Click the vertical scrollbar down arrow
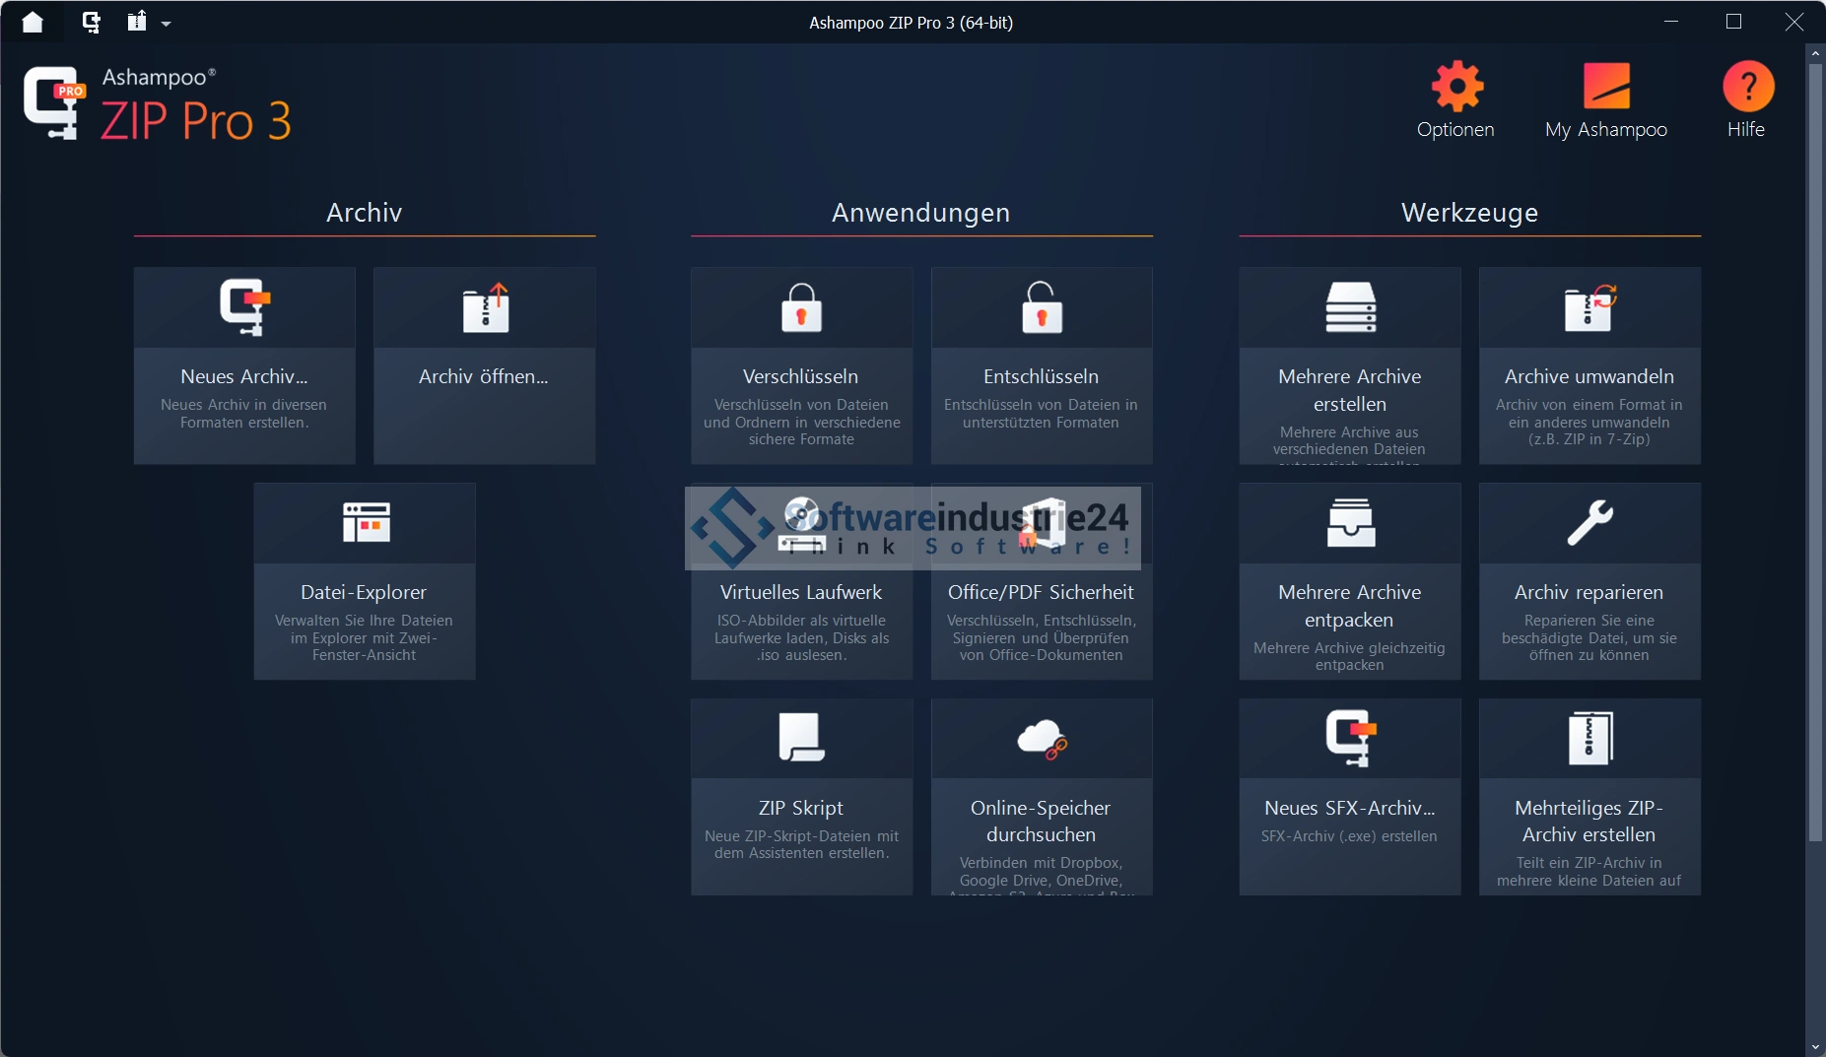This screenshot has width=1826, height=1057. click(1815, 1046)
